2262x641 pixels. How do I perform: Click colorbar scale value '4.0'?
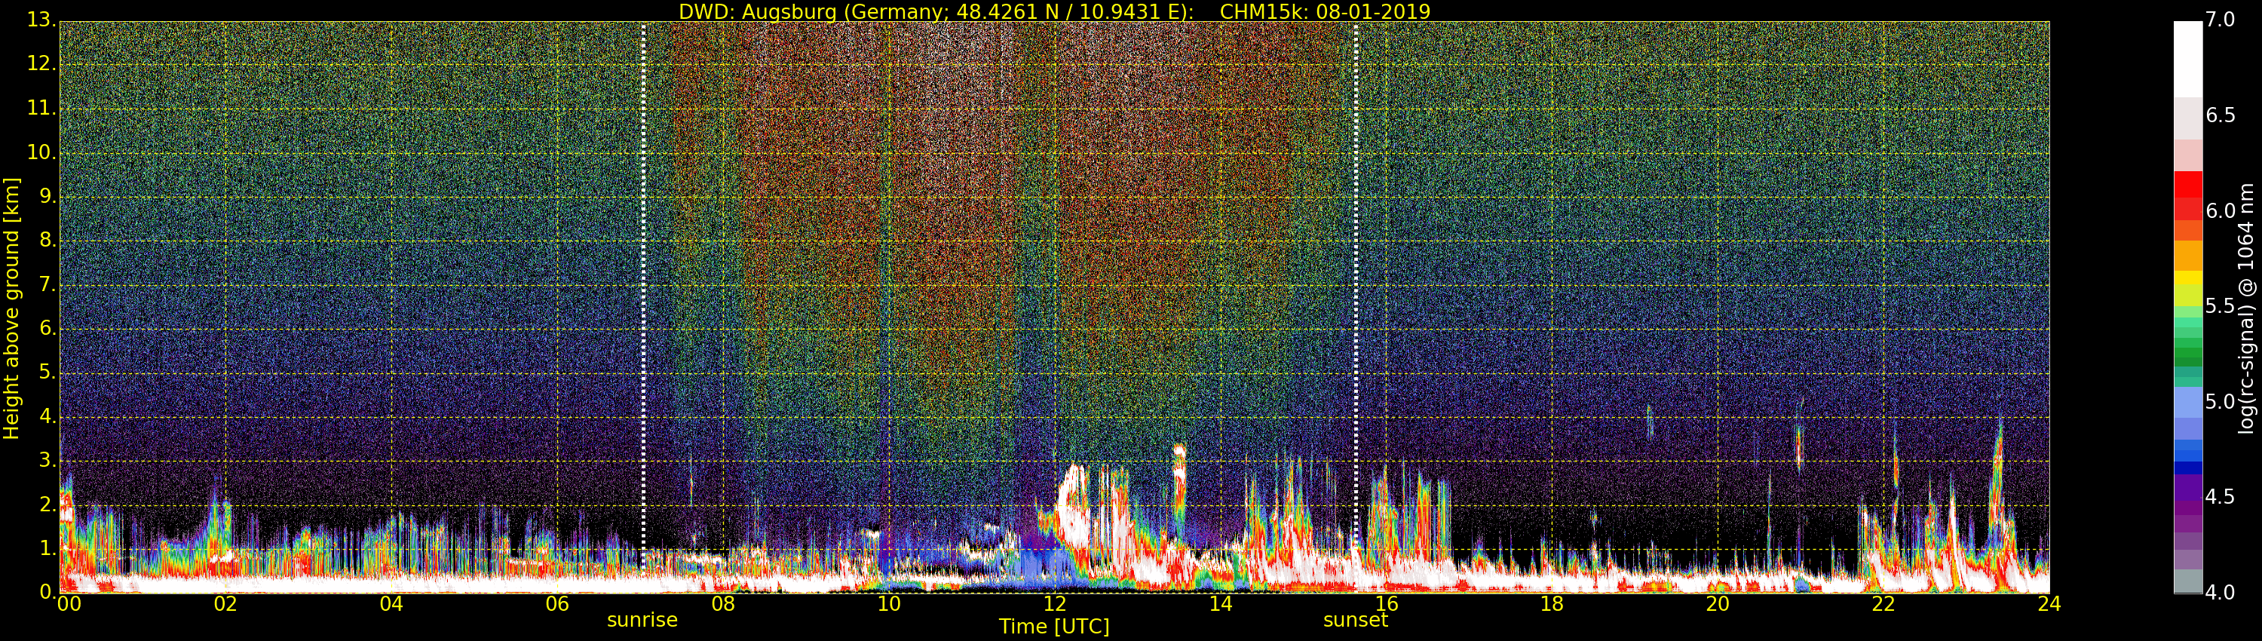pyautogui.click(x=2221, y=593)
